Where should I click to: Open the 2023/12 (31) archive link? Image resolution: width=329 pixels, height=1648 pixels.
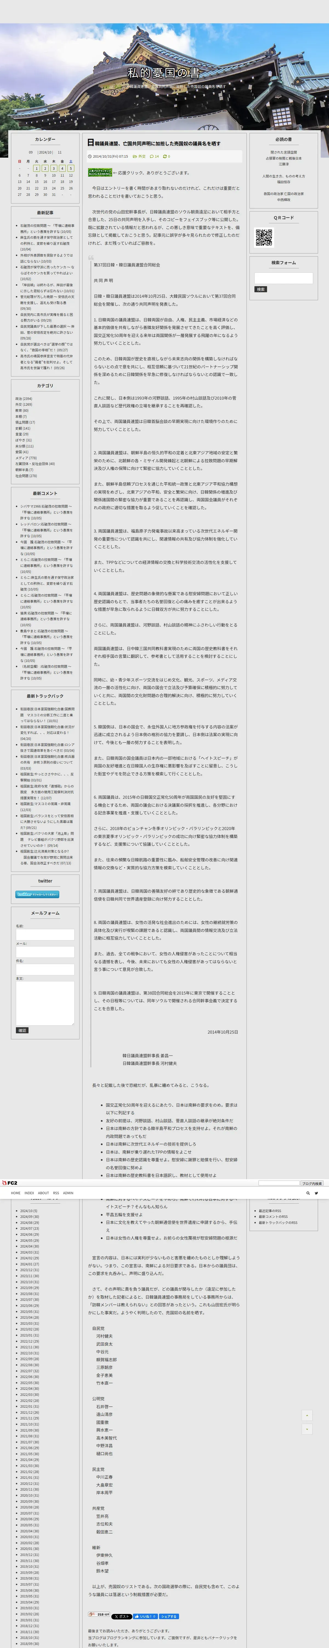click(x=29, y=1270)
